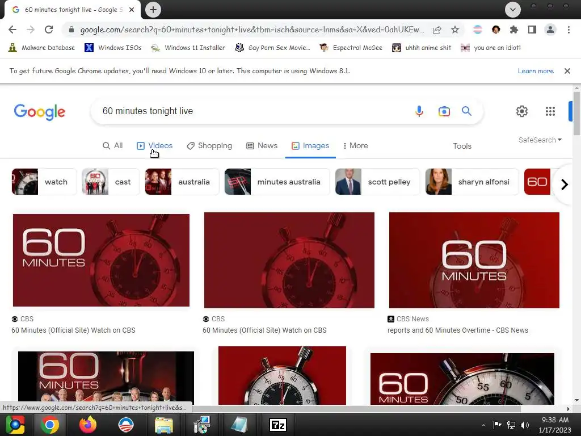Filter images by 'sharyn alfonsi' chip
Screen dimensions: 581x436
(472, 182)
